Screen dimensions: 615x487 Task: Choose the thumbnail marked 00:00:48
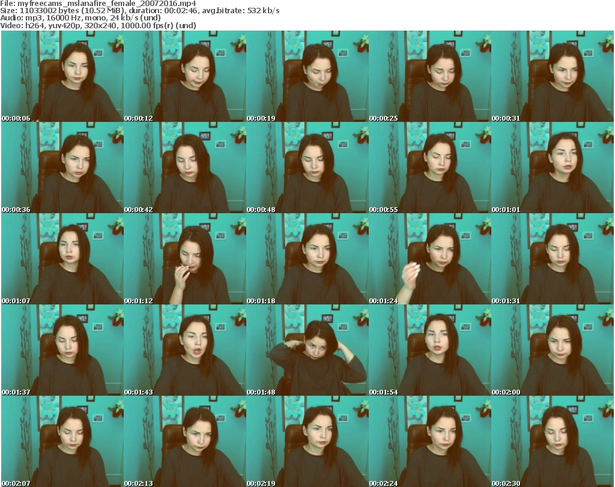tap(307, 168)
